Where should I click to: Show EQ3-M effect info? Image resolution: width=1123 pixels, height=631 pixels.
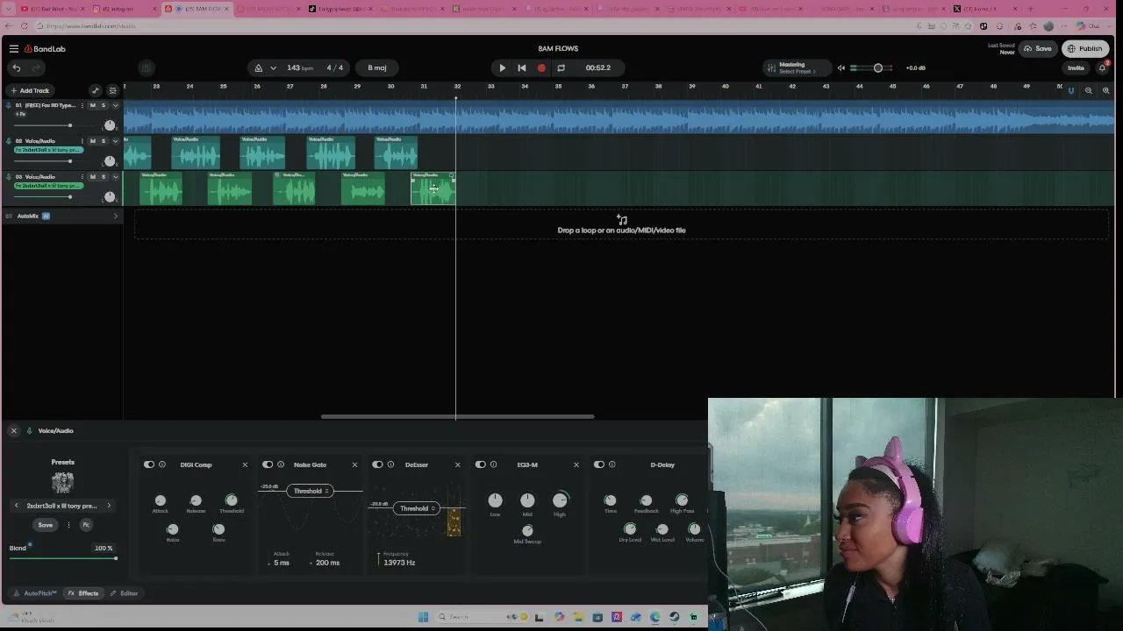point(493,464)
